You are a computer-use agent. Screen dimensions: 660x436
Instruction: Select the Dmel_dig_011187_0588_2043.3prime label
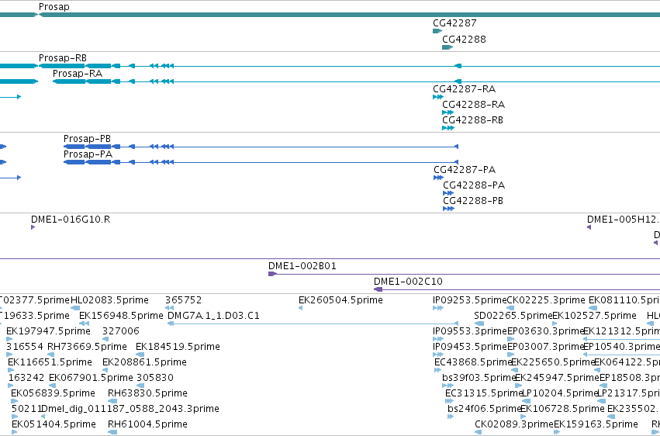(x=130, y=409)
